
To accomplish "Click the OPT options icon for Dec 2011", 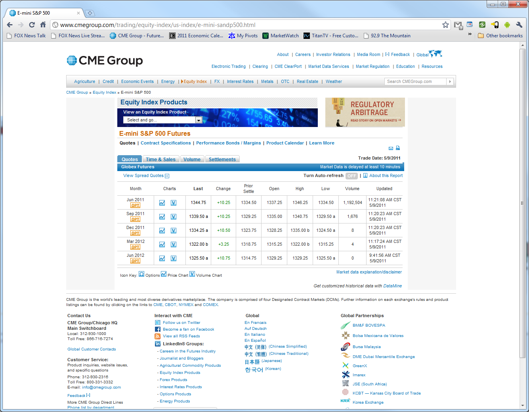I will click(136, 233).
